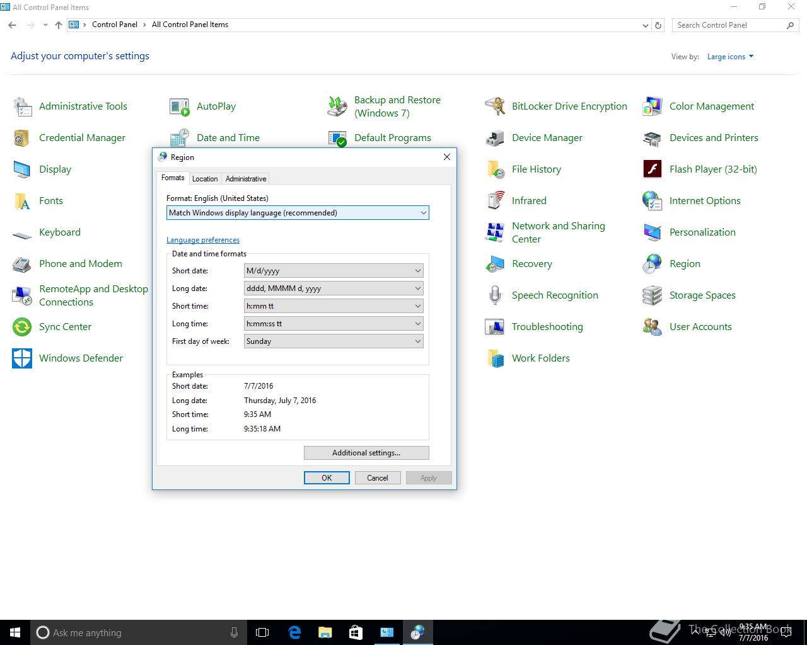The width and height of the screenshot is (807, 645).
Task: Open the Color Management icon
Action: (x=653, y=106)
